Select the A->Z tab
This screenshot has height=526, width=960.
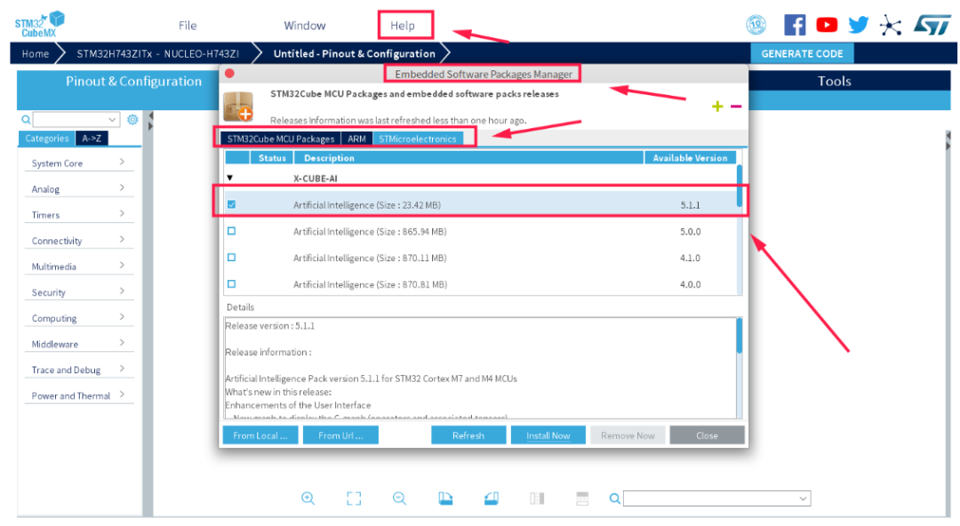pos(92,139)
